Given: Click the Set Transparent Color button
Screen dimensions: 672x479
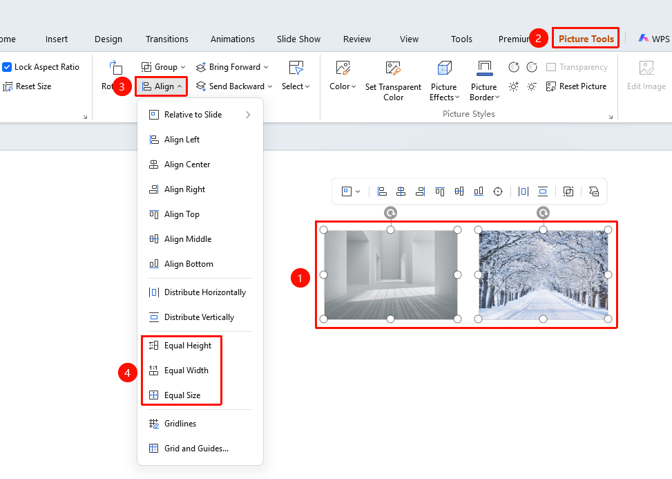Looking at the screenshot, I should [x=393, y=82].
